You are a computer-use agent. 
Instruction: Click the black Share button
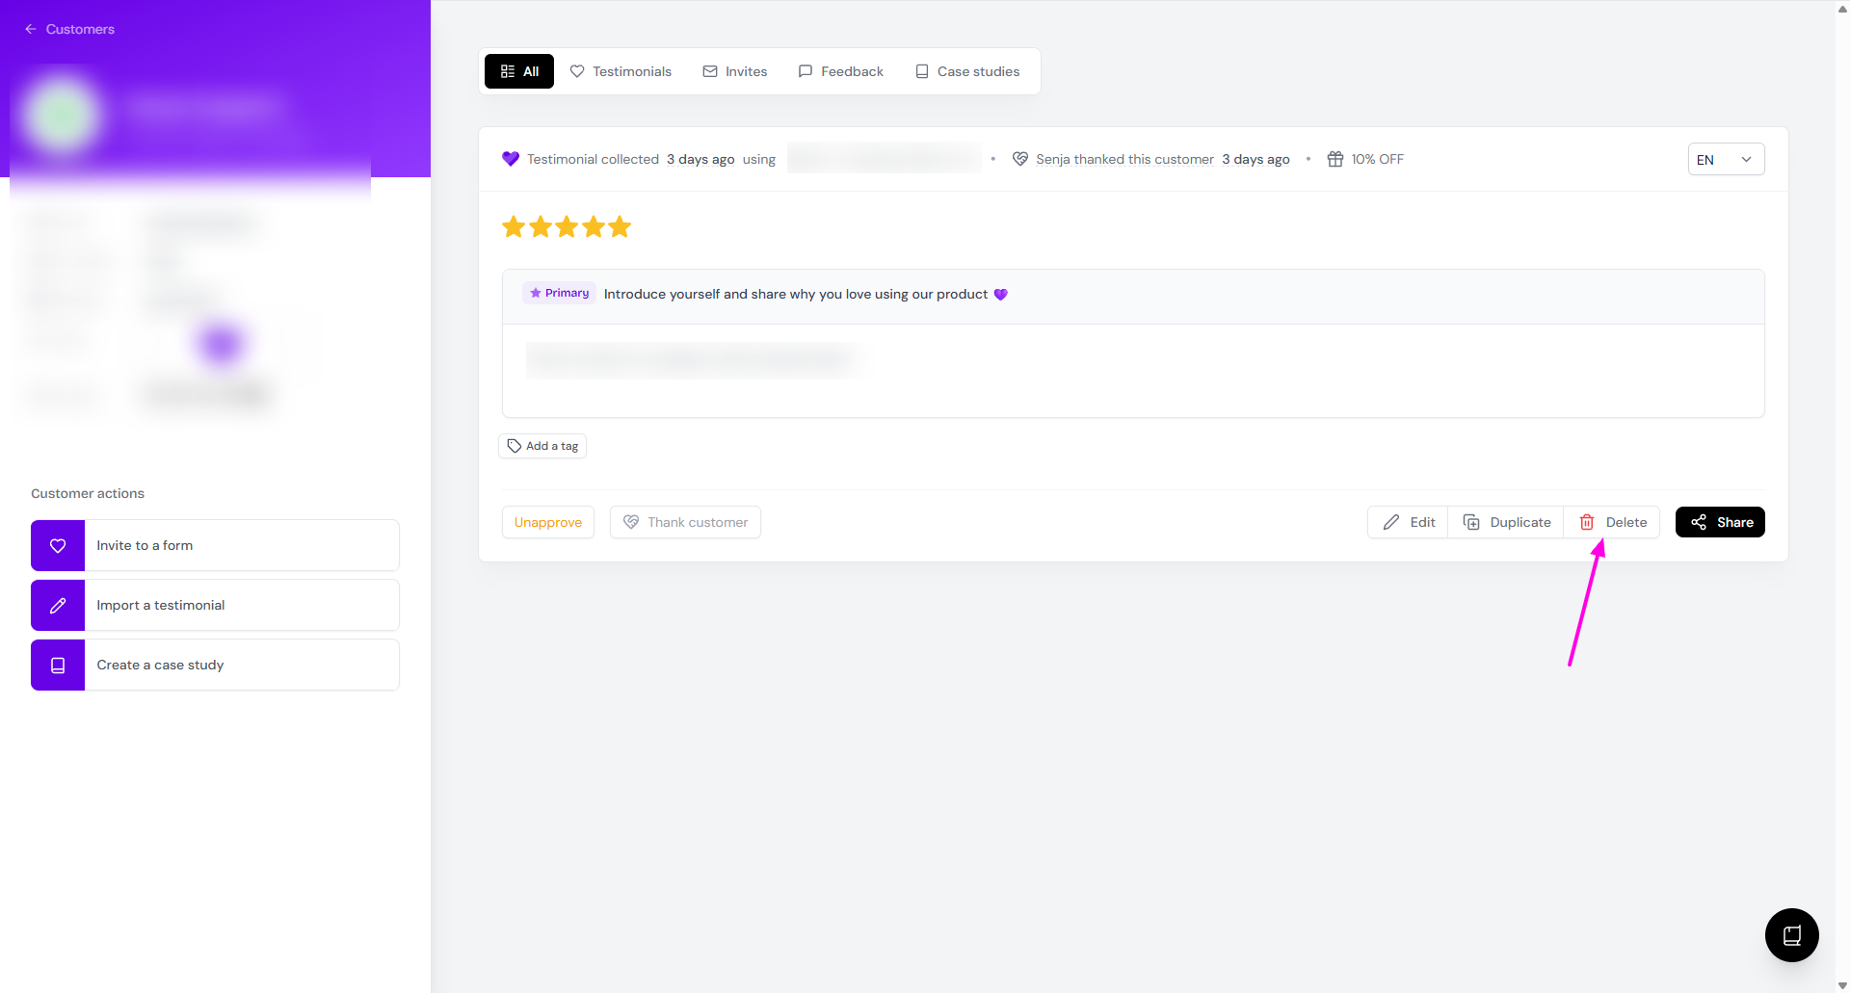click(1720, 522)
